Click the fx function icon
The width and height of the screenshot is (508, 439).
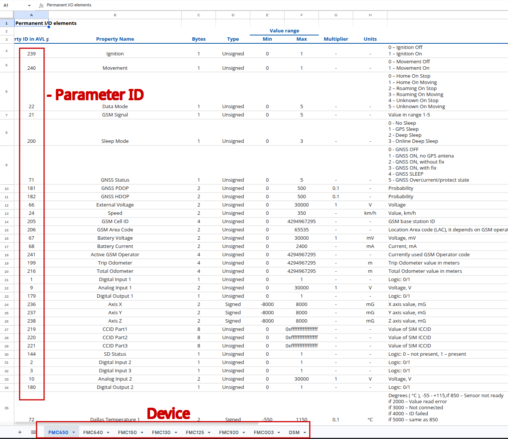pyautogui.click(x=41, y=5)
